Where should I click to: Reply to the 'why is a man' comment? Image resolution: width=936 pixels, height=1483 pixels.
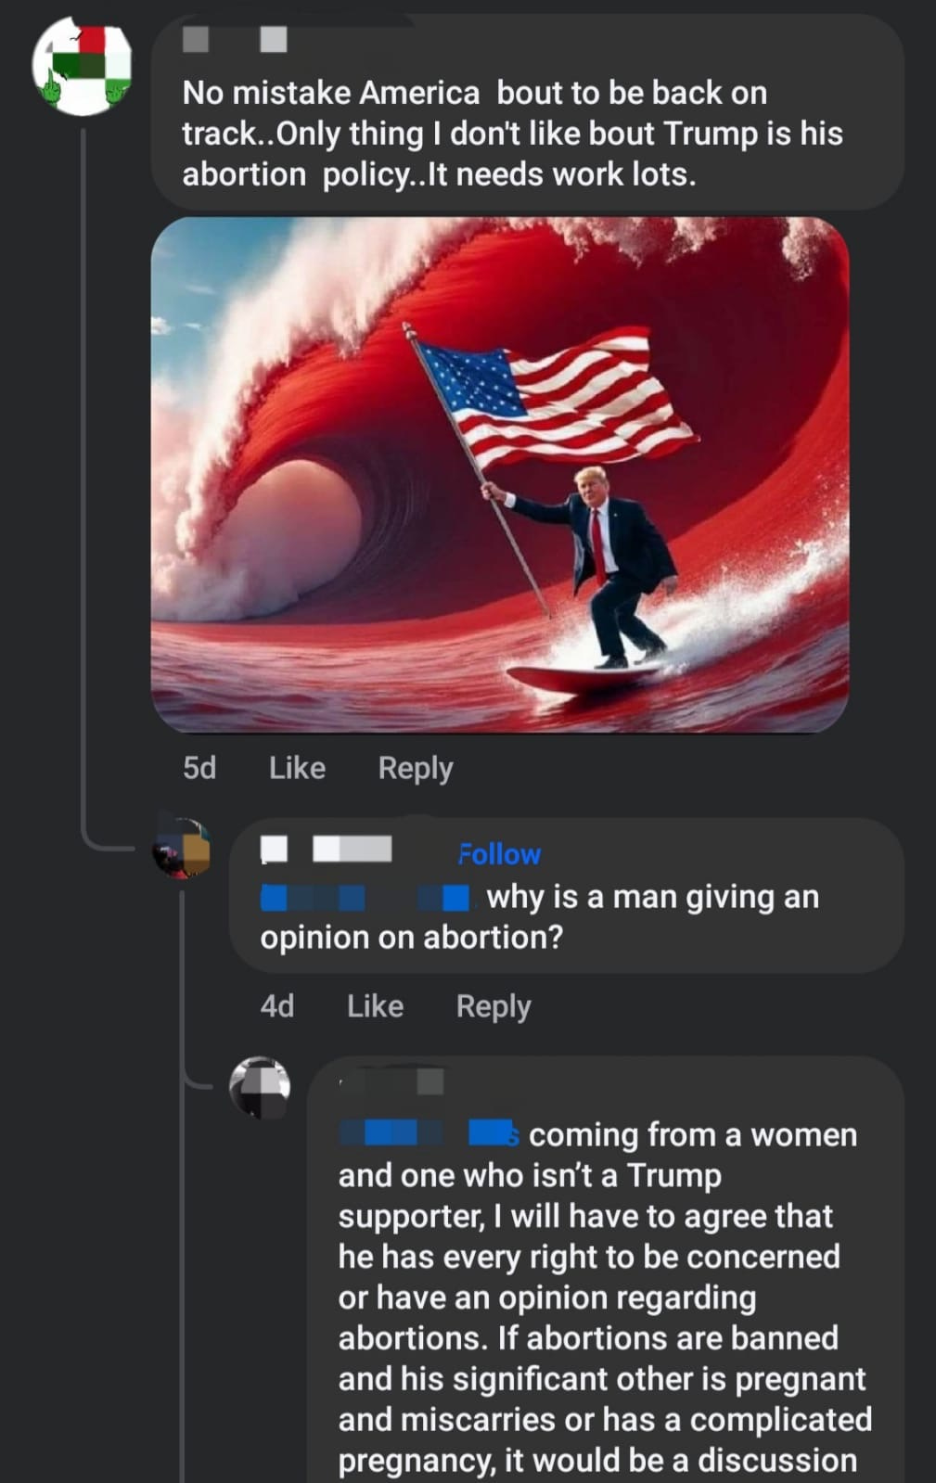pos(493,1006)
